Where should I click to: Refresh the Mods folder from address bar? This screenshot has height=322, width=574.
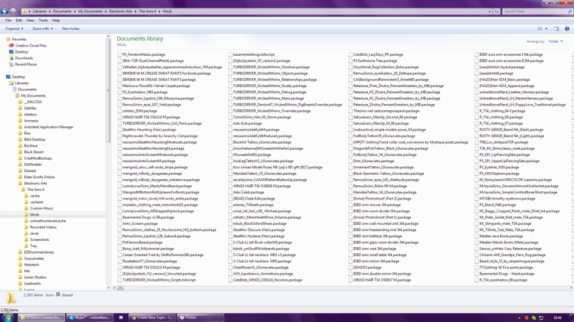[x=497, y=11]
